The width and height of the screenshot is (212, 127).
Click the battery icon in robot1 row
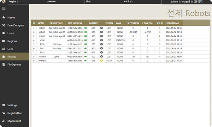tap(86, 28)
